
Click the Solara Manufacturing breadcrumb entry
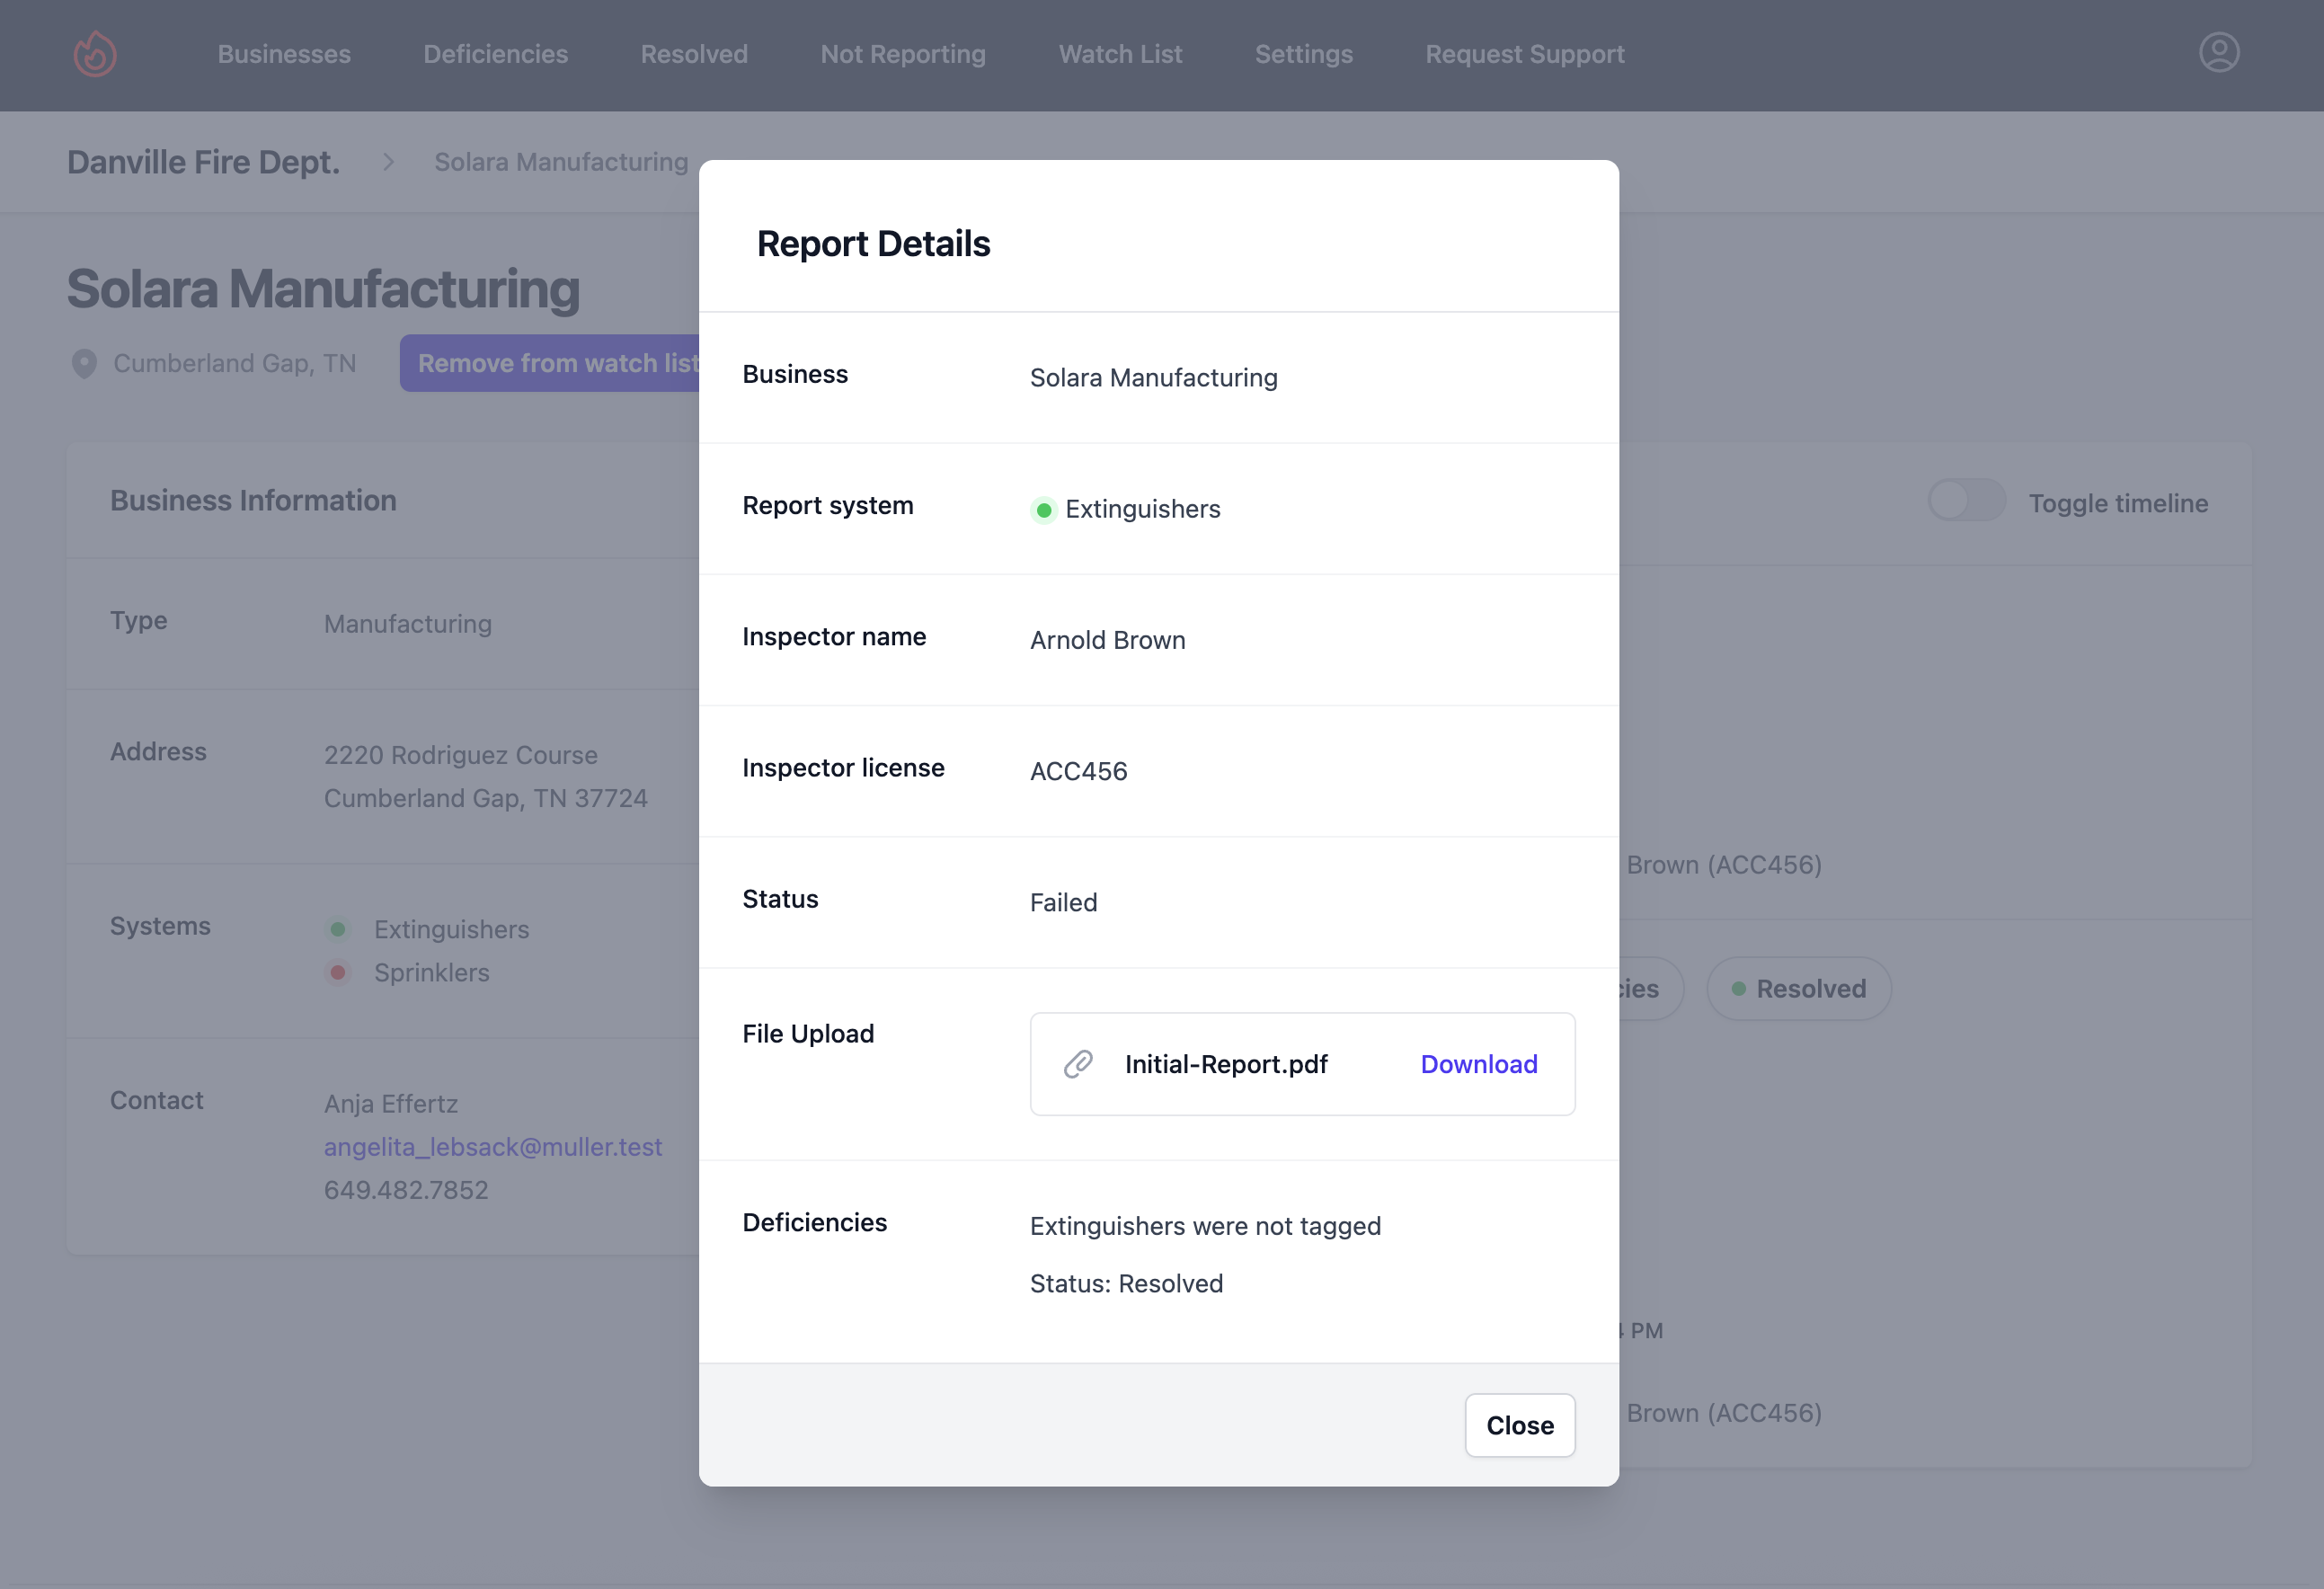[560, 161]
